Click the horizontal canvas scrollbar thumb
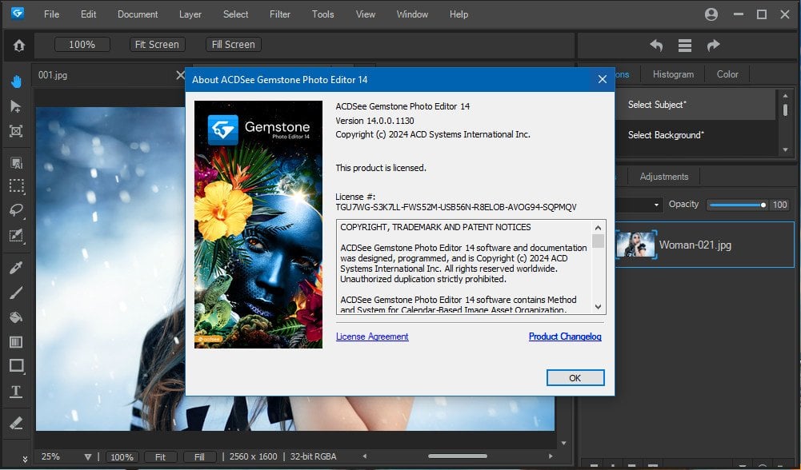The height and width of the screenshot is (470, 801). tap(458, 456)
